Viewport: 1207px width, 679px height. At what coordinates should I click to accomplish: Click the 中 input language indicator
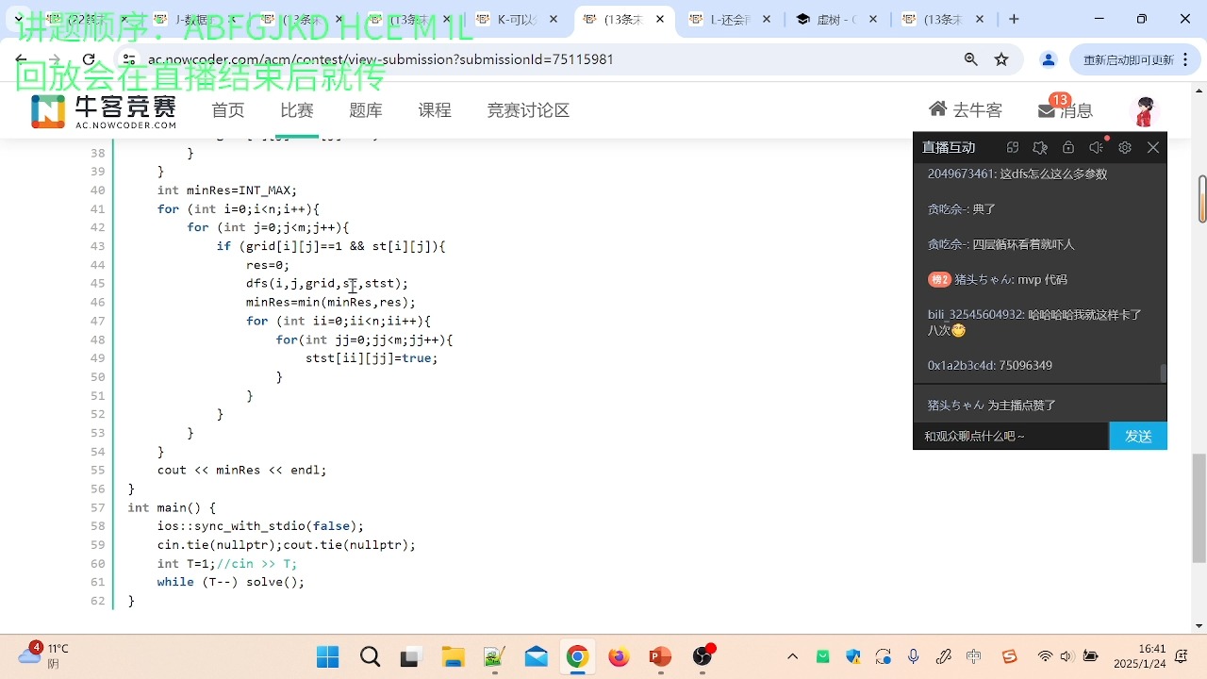pyautogui.click(x=973, y=656)
